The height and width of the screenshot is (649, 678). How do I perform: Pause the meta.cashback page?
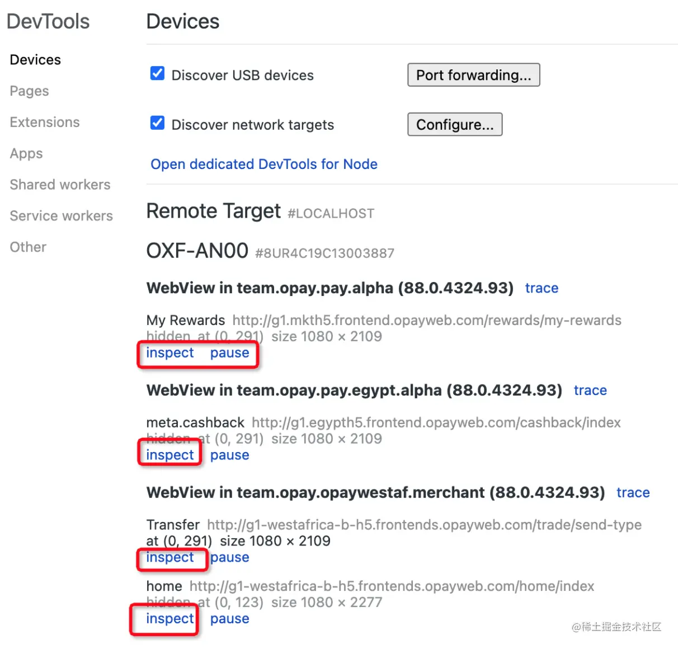tap(230, 455)
